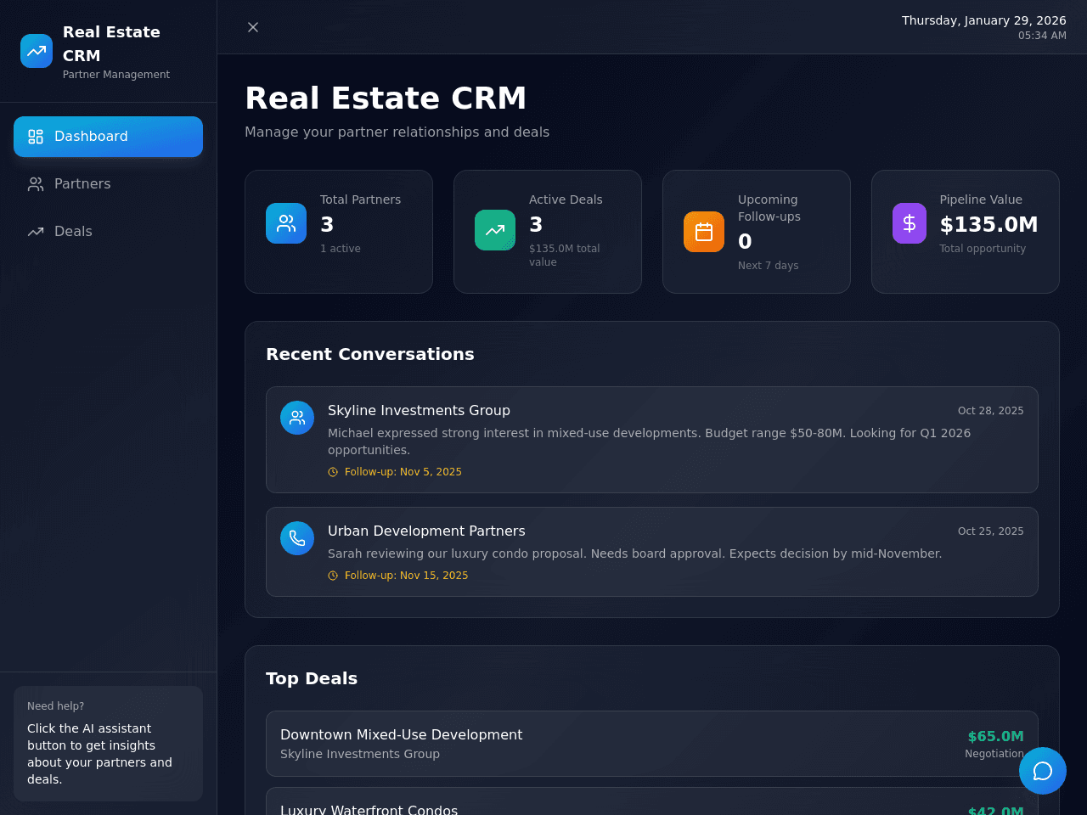Click the orange calendar Follow-ups icon

704,232
